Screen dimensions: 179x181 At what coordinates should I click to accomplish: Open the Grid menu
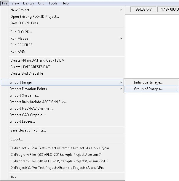coord(41,3)
